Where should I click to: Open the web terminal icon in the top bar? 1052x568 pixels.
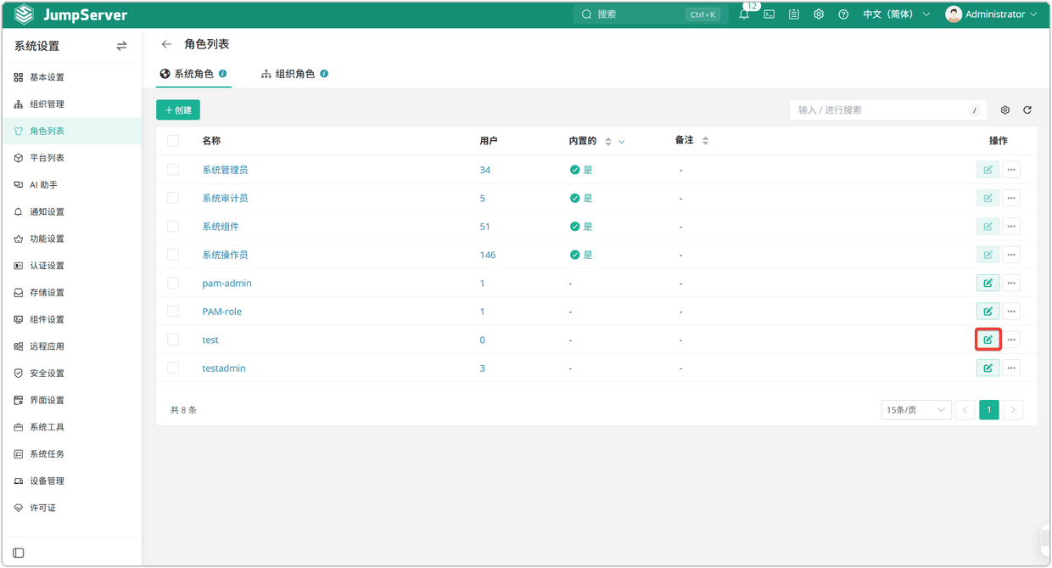click(x=769, y=14)
